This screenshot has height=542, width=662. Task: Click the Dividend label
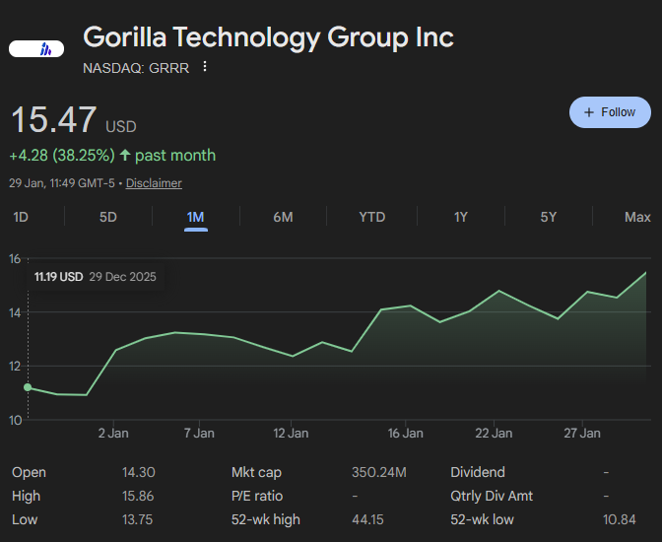pos(478,472)
